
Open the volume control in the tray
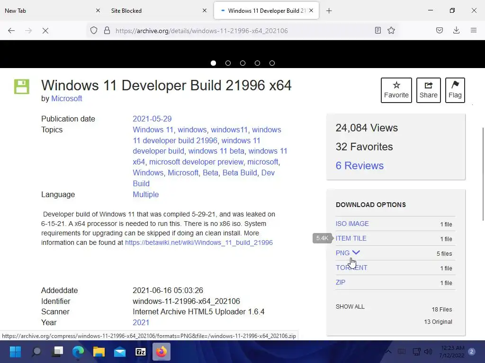[x=428, y=352]
